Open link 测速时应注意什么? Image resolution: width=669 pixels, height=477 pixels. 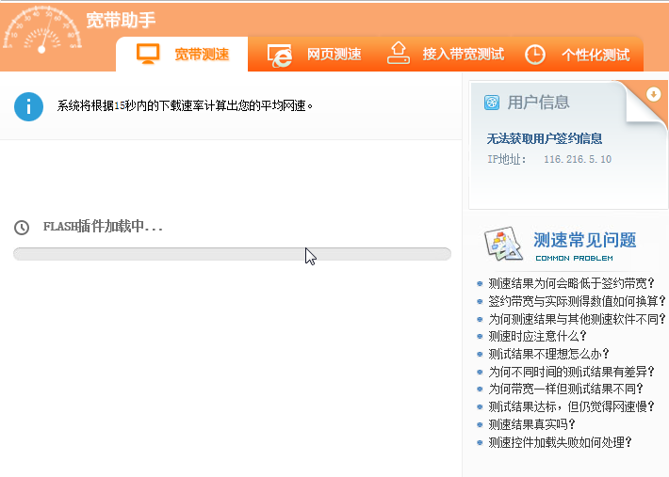point(537,336)
